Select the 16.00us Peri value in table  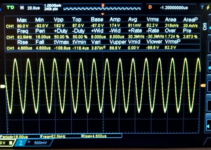[43, 37]
